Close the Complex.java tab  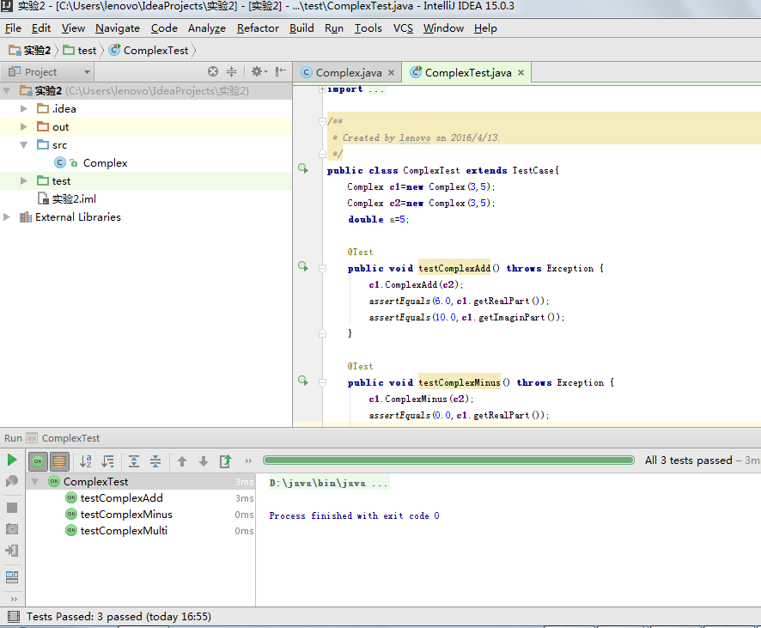coord(391,73)
